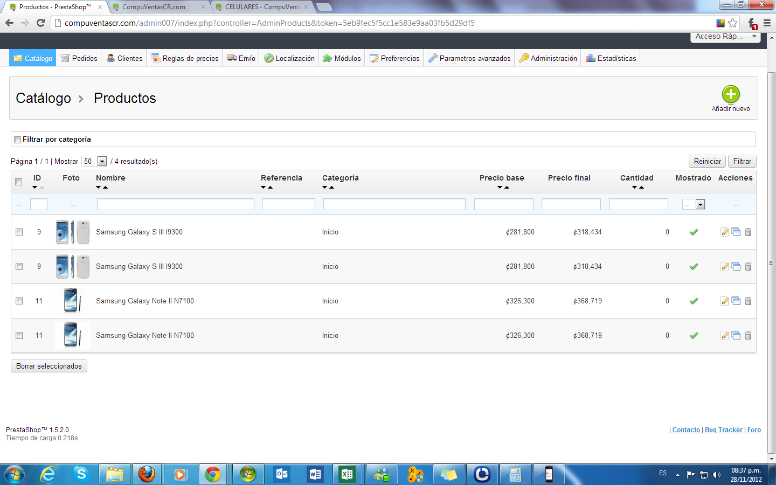The width and height of the screenshot is (776, 485).
Task: Open Firefox from the taskbar
Action: 147,474
